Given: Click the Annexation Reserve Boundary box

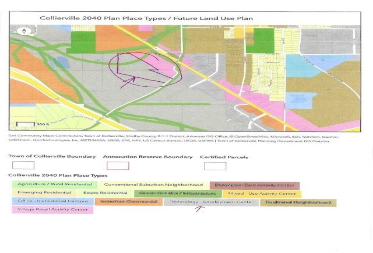Looking at the screenshot, I should click(118, 165).
